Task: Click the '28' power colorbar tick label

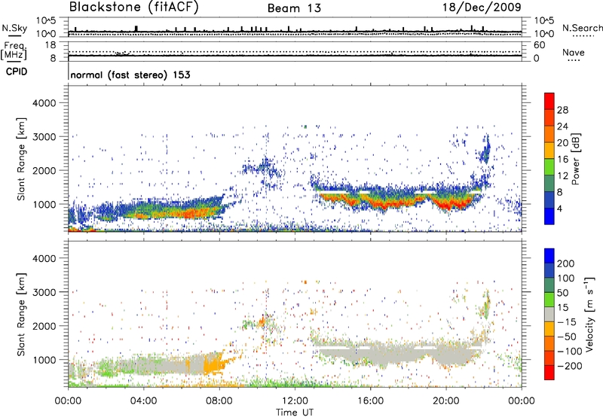Action: pos(562,110)
